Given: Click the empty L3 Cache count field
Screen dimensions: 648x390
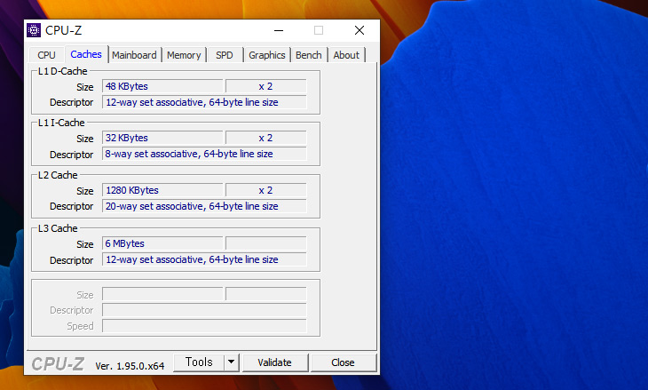Looking at the screenshot, I should tap(265, 243).
